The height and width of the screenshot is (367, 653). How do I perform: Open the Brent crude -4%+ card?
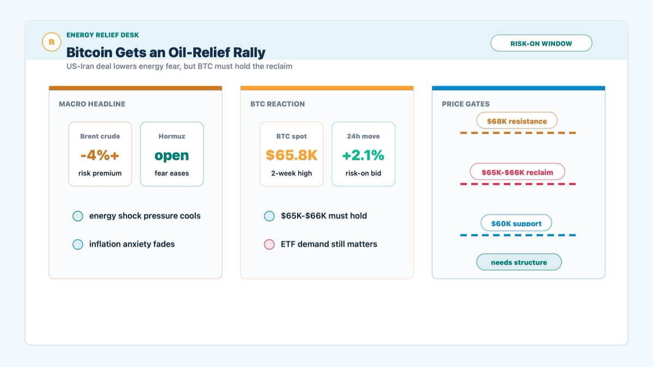coord(100,154)
